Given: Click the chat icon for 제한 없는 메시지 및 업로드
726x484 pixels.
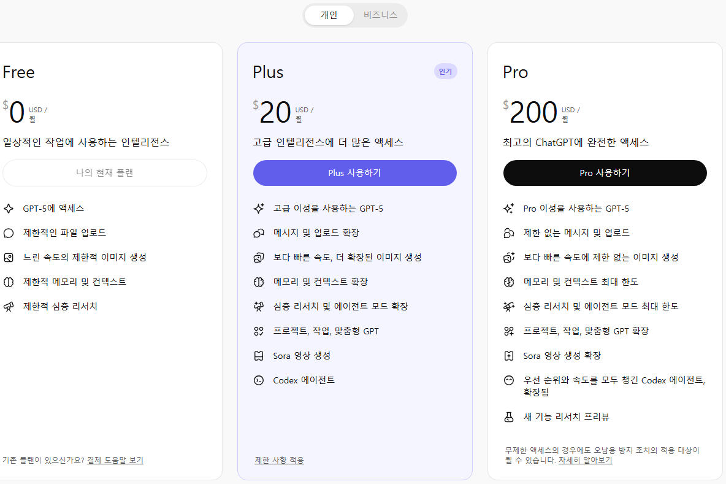Looking at the screenshot, I should [x=509, y=233].
